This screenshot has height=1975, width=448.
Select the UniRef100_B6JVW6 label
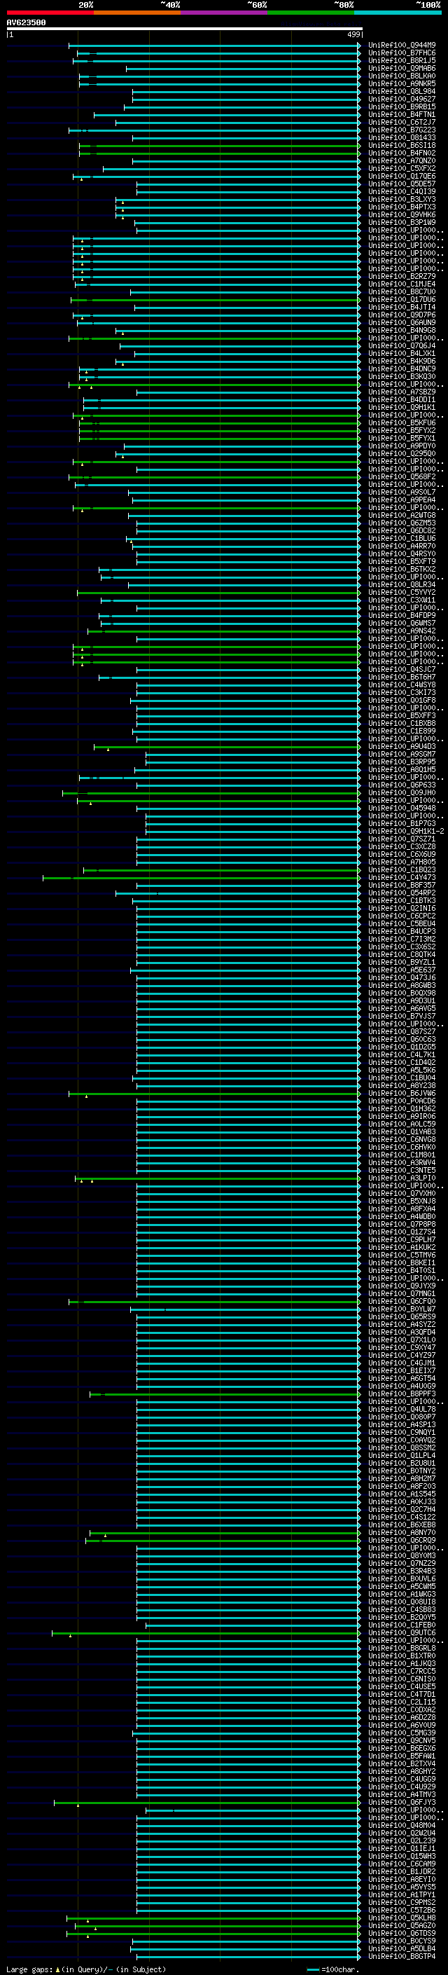click(402, 1094)
